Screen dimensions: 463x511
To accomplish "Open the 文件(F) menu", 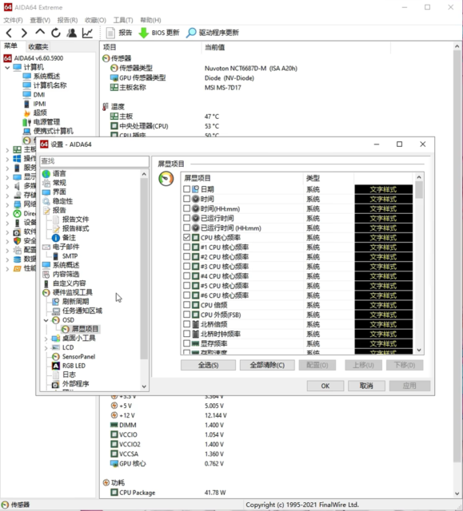I will [13, 20].
